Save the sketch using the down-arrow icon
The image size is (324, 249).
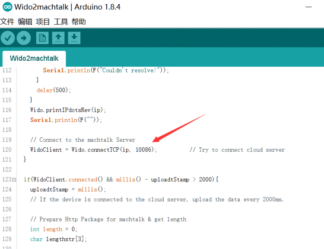coord(74,38)
